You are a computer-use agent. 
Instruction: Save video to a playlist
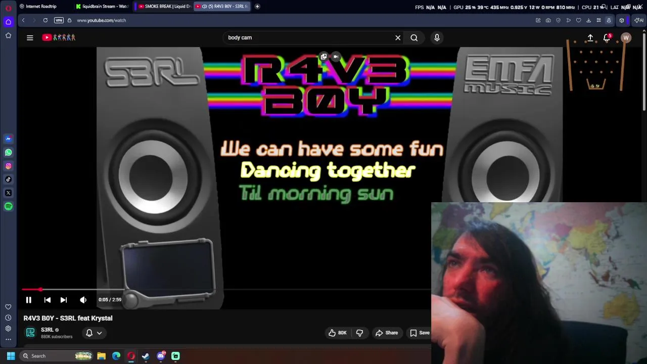tap(420, 333)
